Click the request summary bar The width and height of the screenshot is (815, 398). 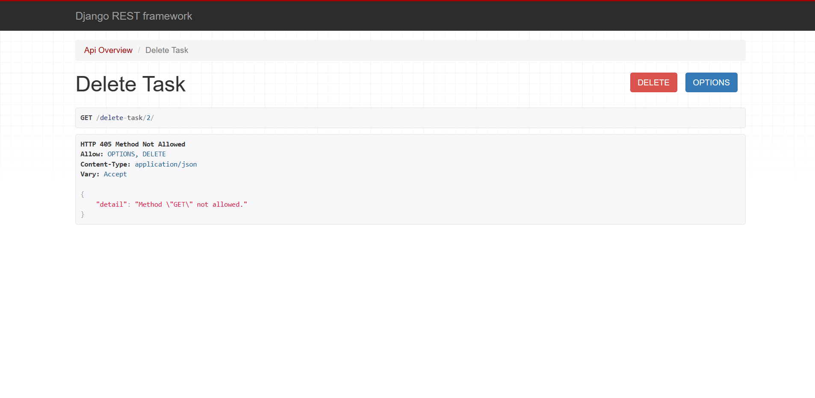coord(385,117)
